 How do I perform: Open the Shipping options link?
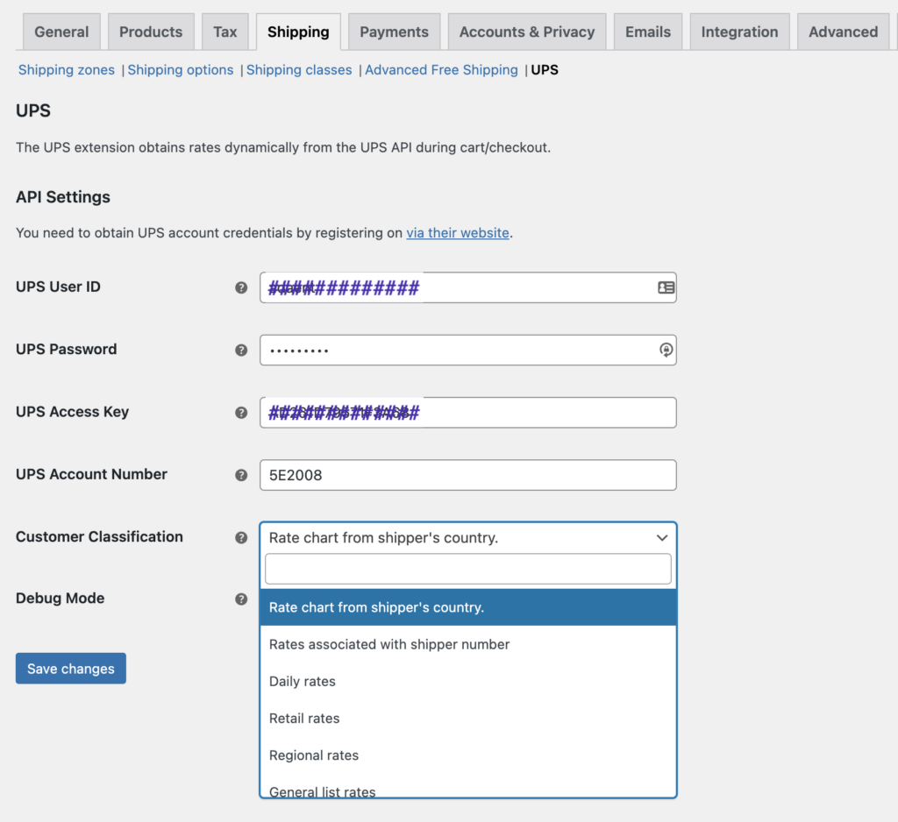[x=181, y=70]
